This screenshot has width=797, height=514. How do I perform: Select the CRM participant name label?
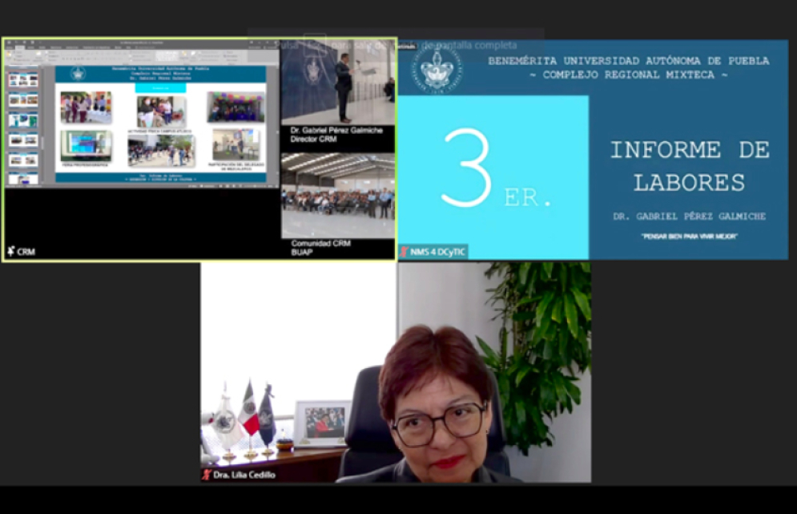coord(26,252)
